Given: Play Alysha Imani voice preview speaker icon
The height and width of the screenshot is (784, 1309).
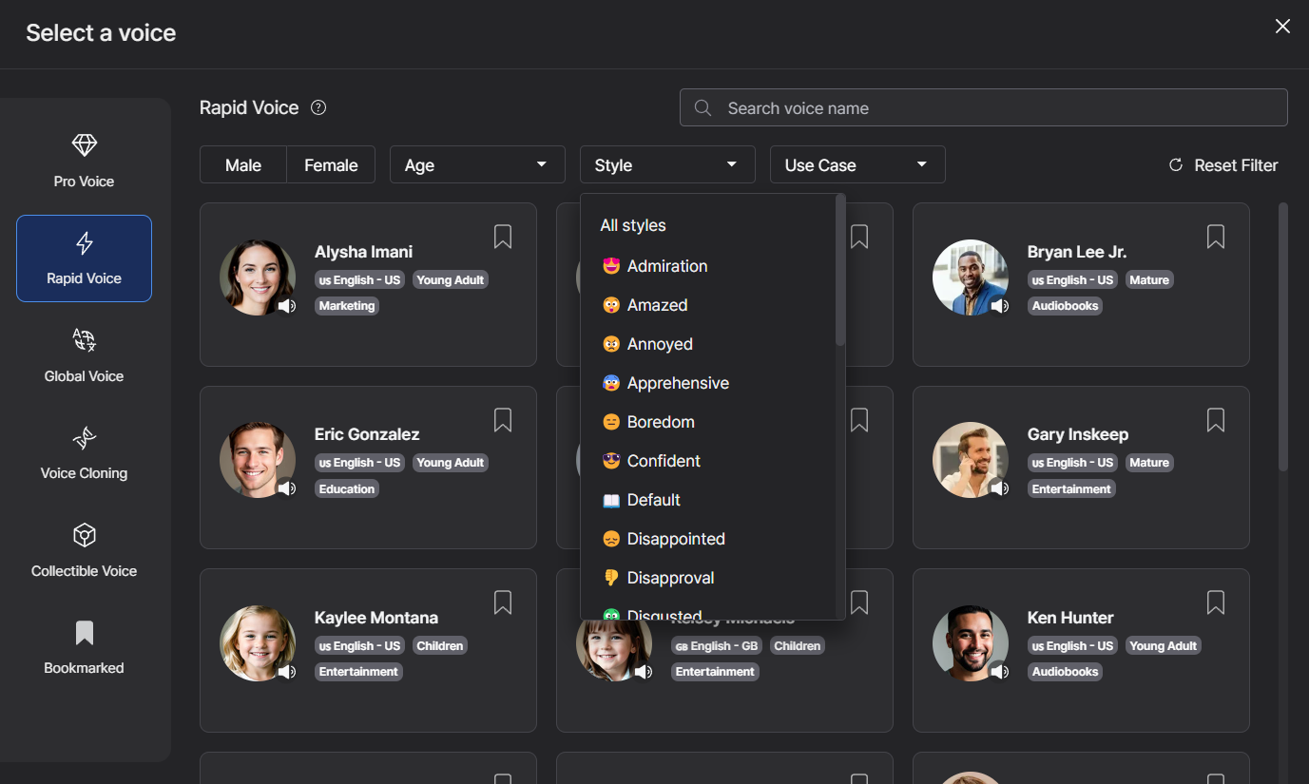Looking at the screenshot, I should pos(286,306).
